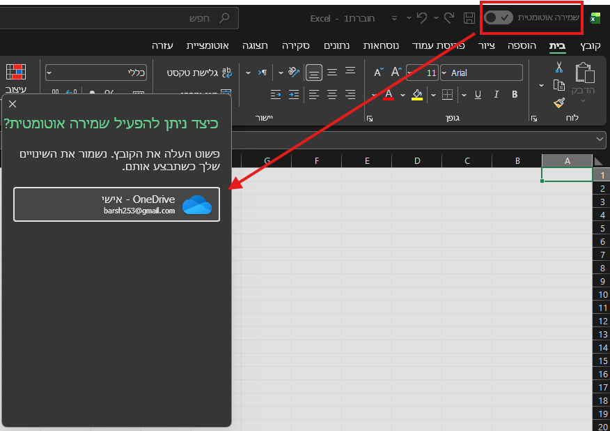Screen dimensions: 610x431
Task: Click cell A1
Action: (568, 174)
